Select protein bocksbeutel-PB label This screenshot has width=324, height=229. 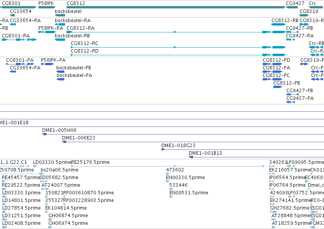[x=73, y=68]
